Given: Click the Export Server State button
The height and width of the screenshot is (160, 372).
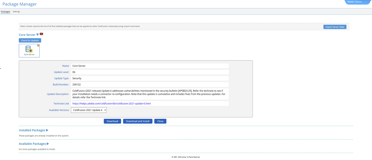Looking at the screenshot, I should click(335, 27).
